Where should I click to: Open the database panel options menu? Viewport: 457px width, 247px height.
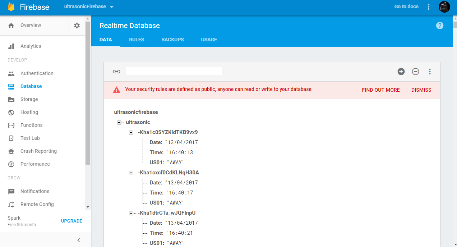point(430,72)
